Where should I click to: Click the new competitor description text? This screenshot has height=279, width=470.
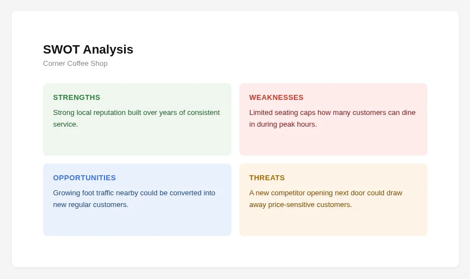pyautogui.click(x=326, y=199)
